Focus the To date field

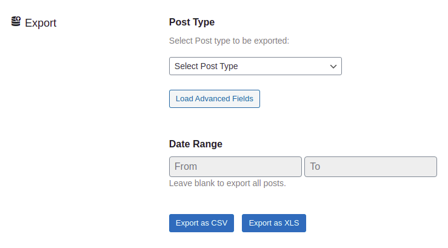click(370, 167)
